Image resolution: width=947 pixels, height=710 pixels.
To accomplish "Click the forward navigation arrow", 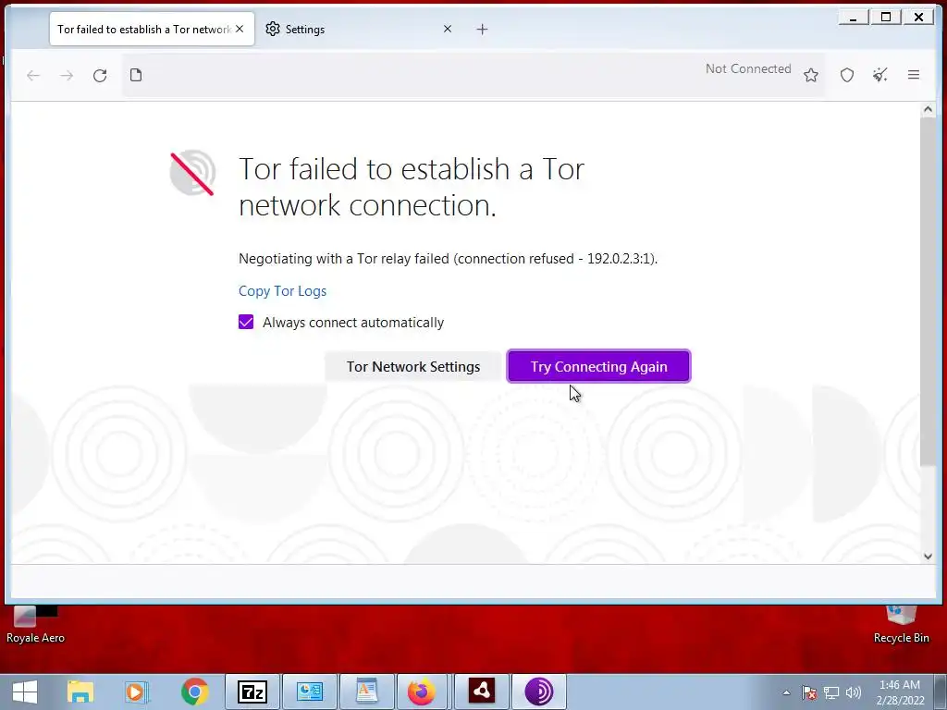I will click(67, 76).
